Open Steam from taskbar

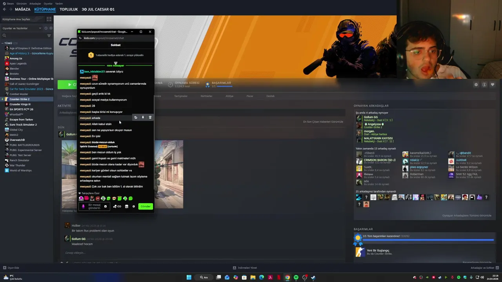click(313, 277)
